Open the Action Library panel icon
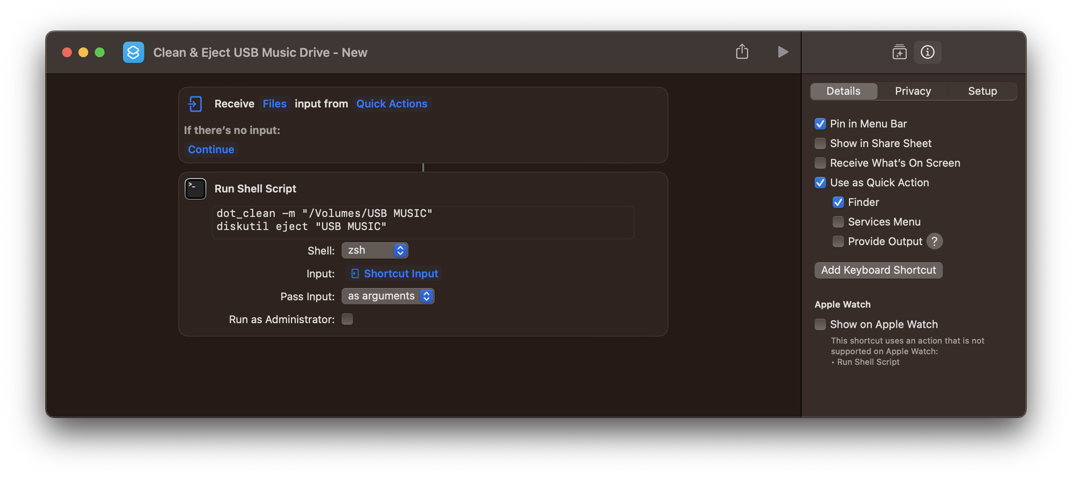The image size is (1072, 478). [899, 52]
